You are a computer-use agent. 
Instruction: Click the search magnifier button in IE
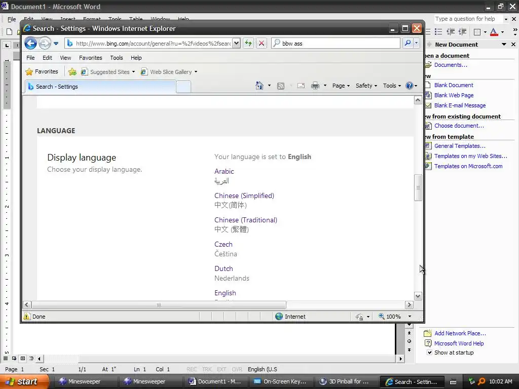coord(408,43)
